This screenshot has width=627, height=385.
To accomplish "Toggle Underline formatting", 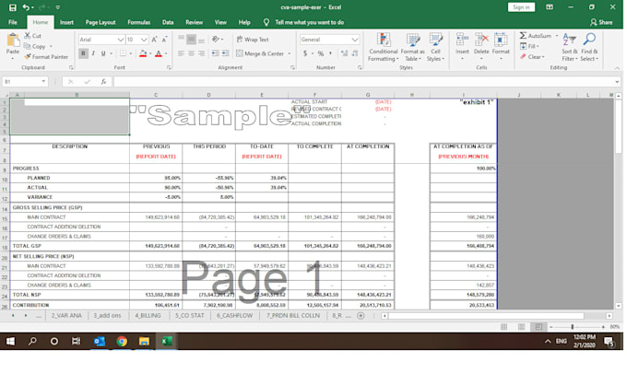I will pyautogui.click(x=103, y=53).
